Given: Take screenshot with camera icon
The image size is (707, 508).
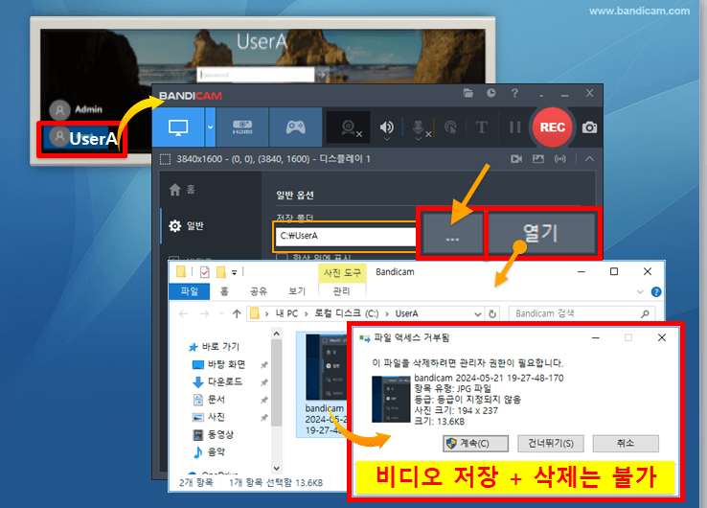Looking at the screenshot, I should 589,127.
